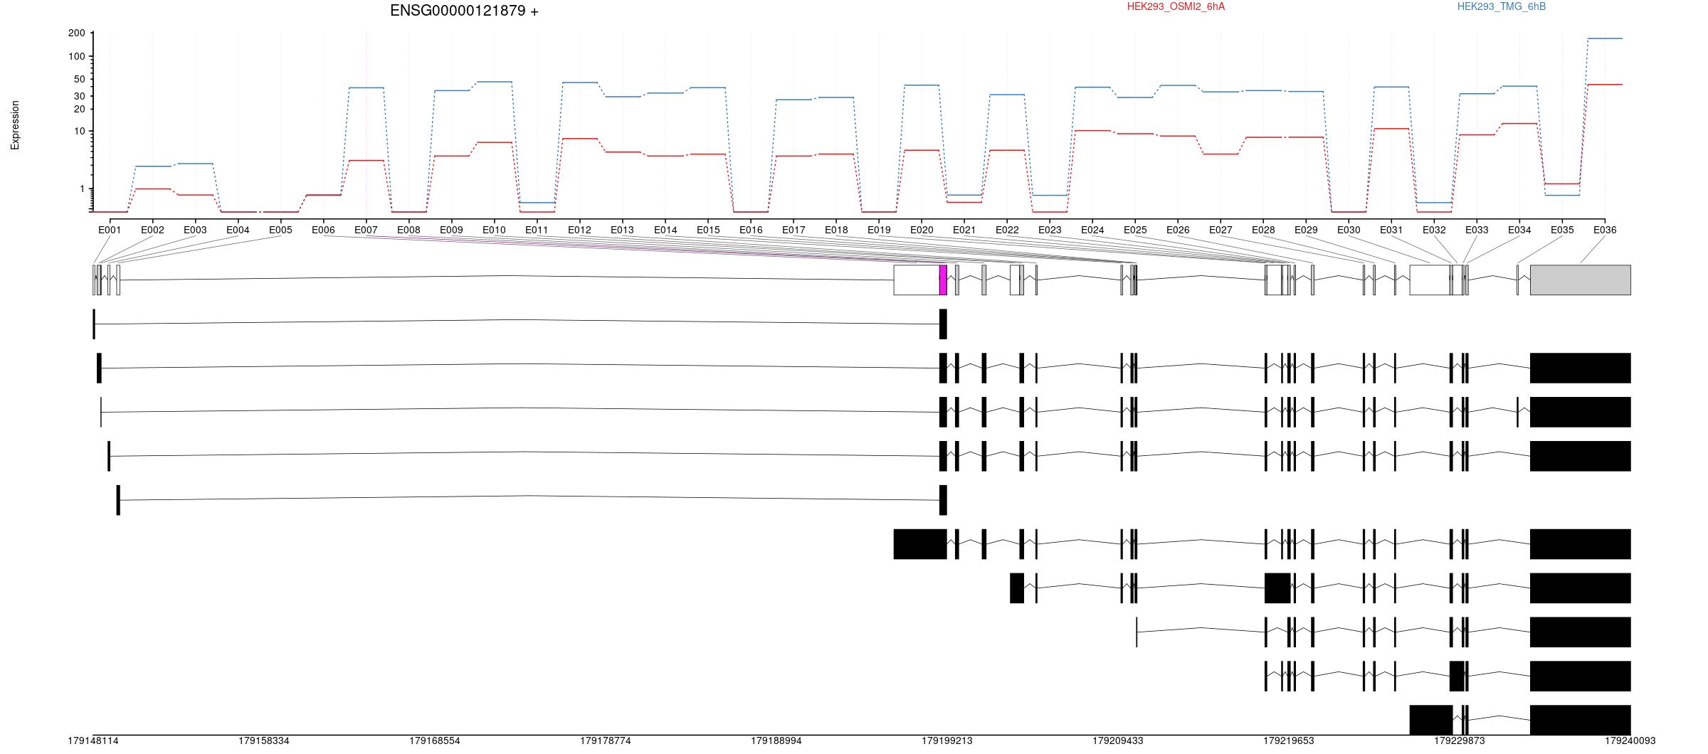Image resolution: width=1708 pixels, height=754 pixels.
Task: Click exon label E001
Action: 110,230
